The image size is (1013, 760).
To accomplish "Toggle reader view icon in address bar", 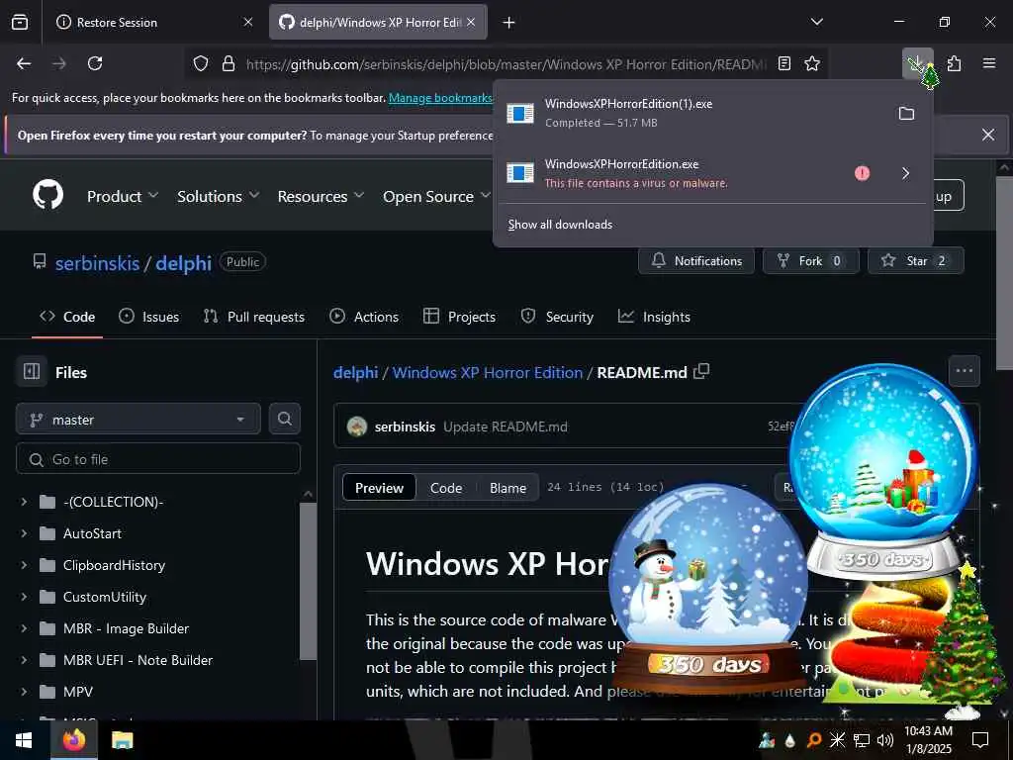I will (x=784, y=63).
